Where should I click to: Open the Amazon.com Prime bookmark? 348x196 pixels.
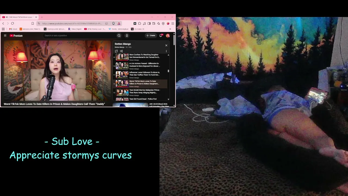30,29
